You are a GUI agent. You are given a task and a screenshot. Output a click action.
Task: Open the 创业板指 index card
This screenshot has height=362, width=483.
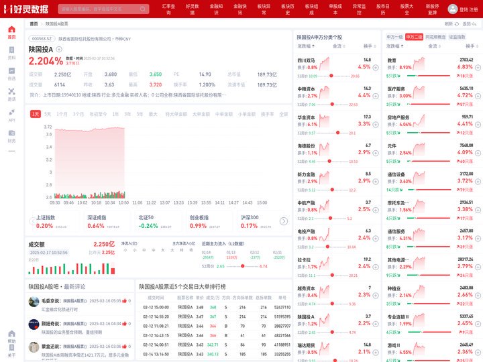[208, 222]
